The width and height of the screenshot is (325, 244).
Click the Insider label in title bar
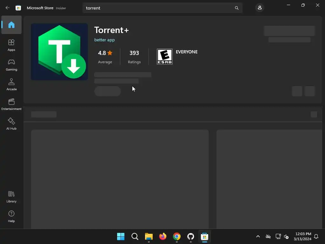61,8
